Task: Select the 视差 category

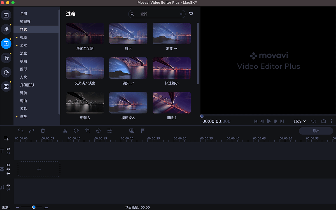Action: [24, 37]
